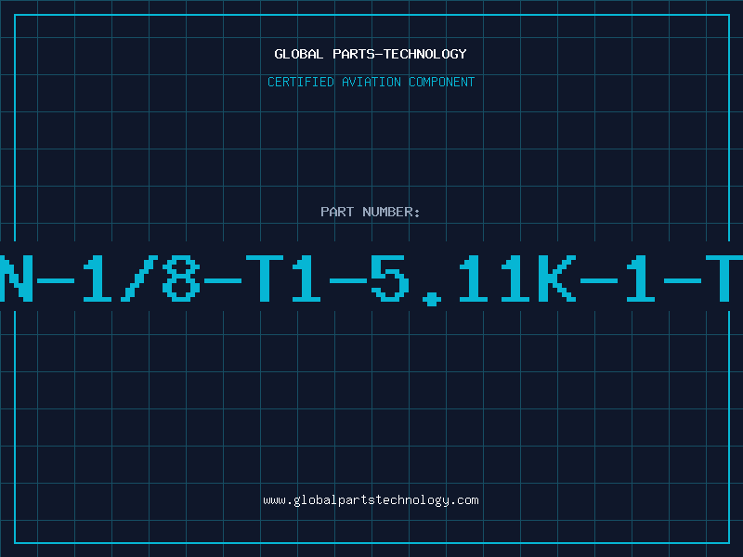Open the www.globalpartstechnology.com link
This screenshot has width=743, height=557.
[371, 500]
